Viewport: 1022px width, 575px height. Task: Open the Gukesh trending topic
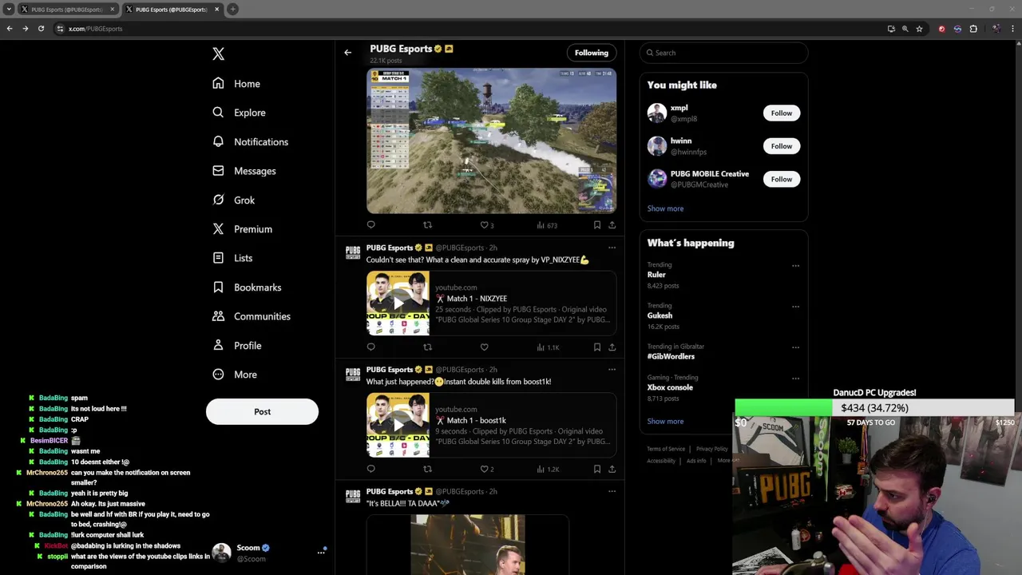pos(660,315)
